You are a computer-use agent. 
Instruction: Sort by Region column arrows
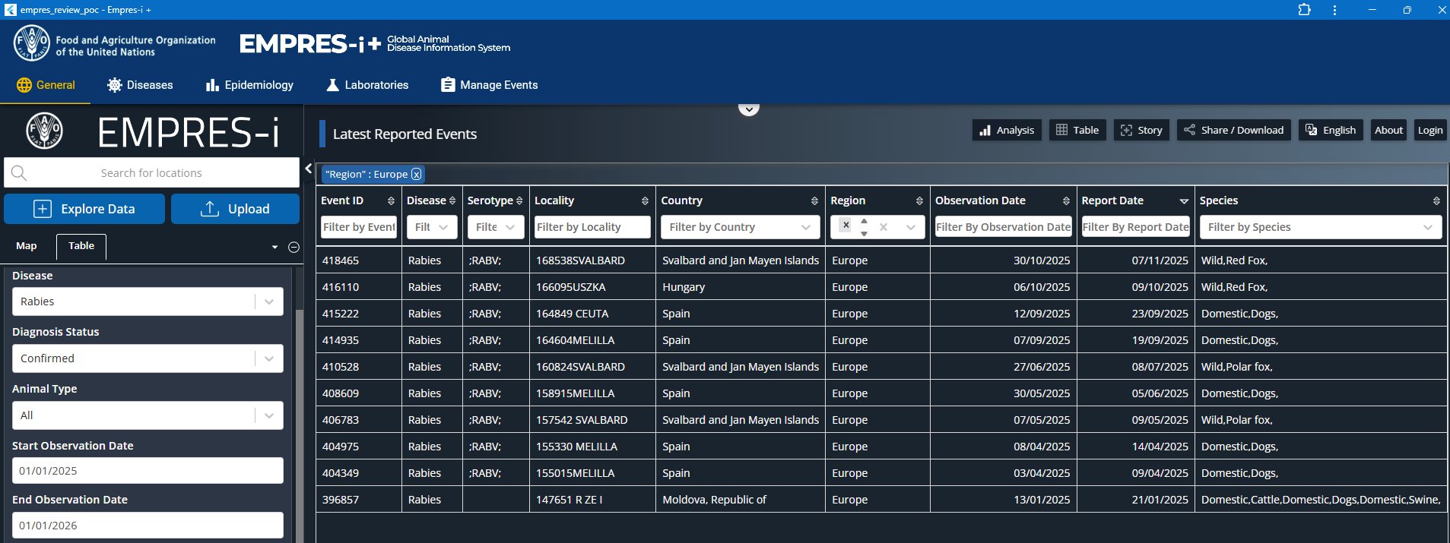point(919,200)
